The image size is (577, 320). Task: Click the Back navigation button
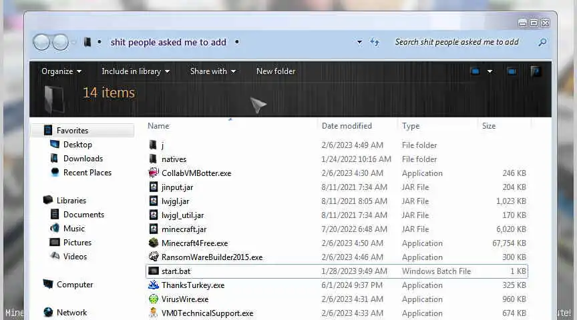click(x=41, y=42)
